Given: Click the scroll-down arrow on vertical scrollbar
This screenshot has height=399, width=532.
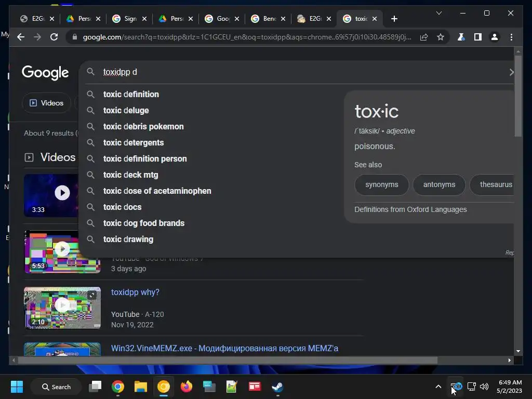Looking at the screenshot, I should click(518, 351).
